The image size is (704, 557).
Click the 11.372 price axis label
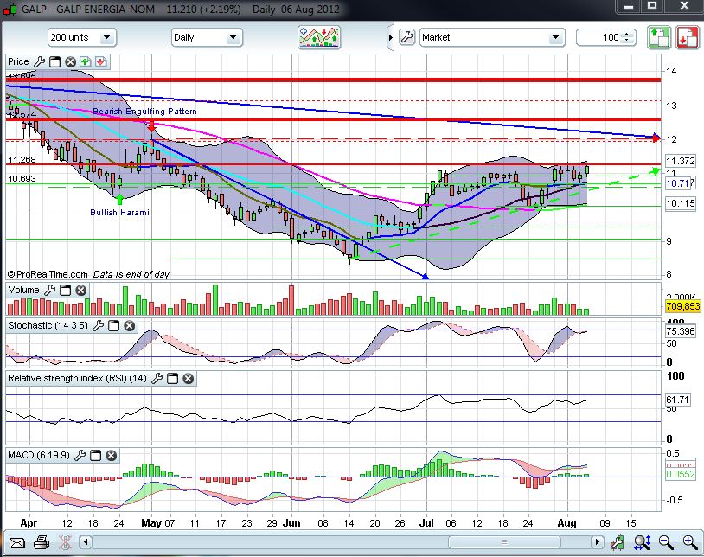[x=680, y=161]
